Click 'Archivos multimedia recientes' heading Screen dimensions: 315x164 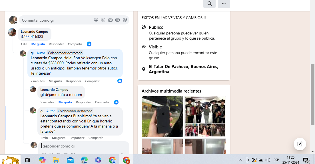point(171,91)
